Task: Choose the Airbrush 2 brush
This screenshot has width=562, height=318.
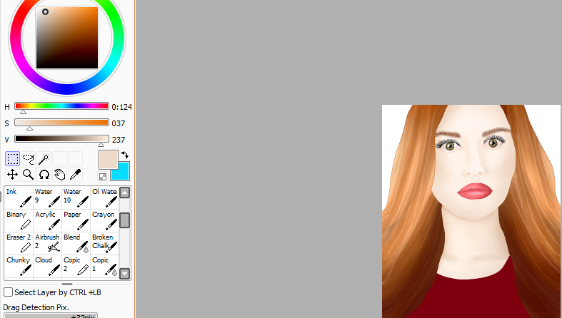Action: pos(46,243)
